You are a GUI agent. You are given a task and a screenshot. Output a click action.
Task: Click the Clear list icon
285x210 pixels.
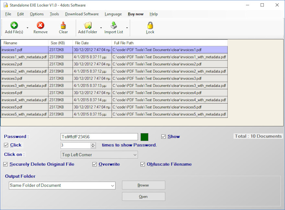pos(63,25)
